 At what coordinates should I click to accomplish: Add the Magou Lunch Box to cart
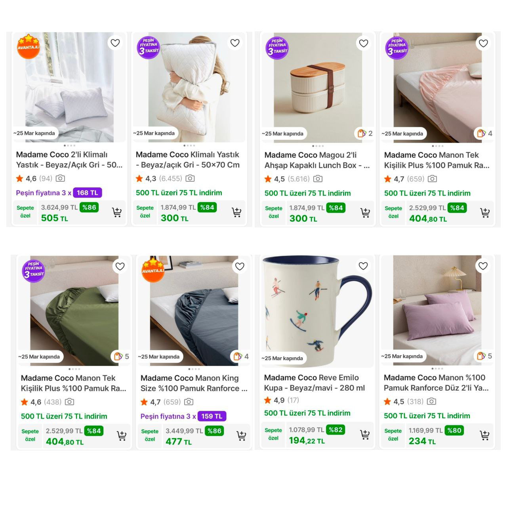coord(365,213)
